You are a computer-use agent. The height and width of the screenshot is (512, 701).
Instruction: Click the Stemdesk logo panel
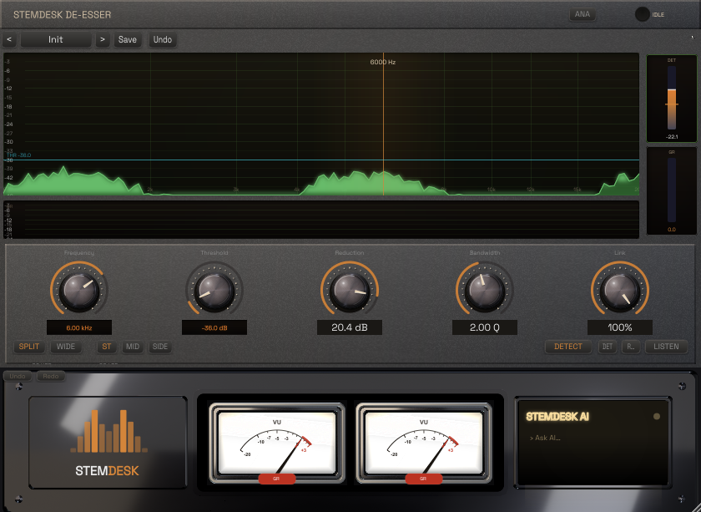coord(108,442)
